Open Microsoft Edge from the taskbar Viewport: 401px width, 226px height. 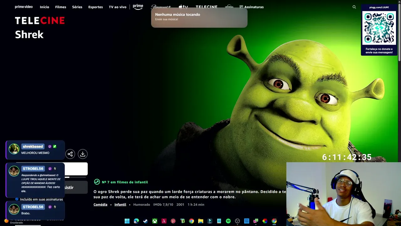pos(136,221)
